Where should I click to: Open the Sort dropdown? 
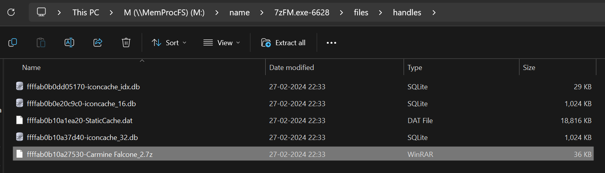169,42
